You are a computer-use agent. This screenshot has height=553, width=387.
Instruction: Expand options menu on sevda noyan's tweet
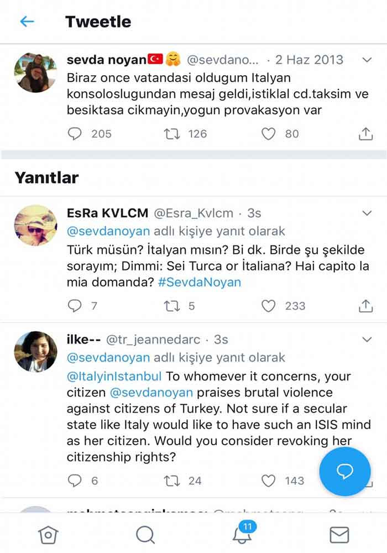[367, 60]
